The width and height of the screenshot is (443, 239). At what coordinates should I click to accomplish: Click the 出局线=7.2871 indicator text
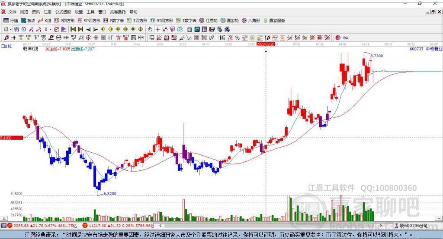(83, 49)
